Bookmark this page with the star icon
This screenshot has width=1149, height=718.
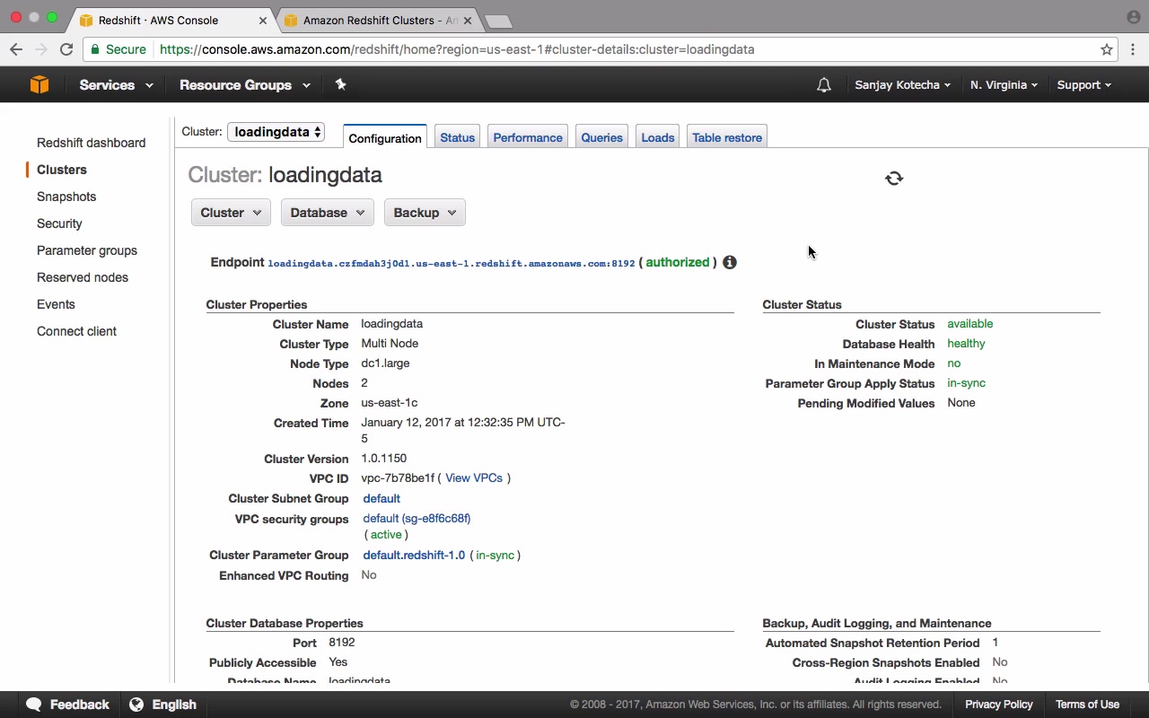[x=1107, y=49]
